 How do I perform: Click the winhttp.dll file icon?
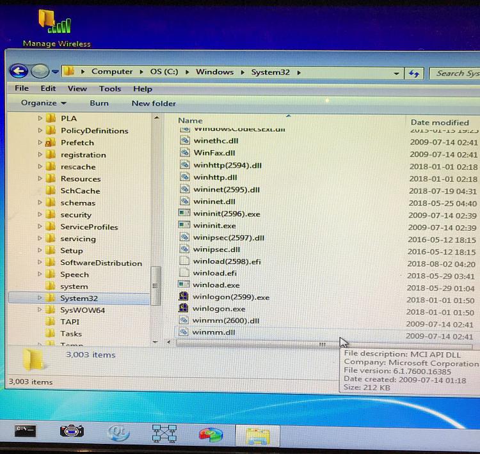point(184,177)
